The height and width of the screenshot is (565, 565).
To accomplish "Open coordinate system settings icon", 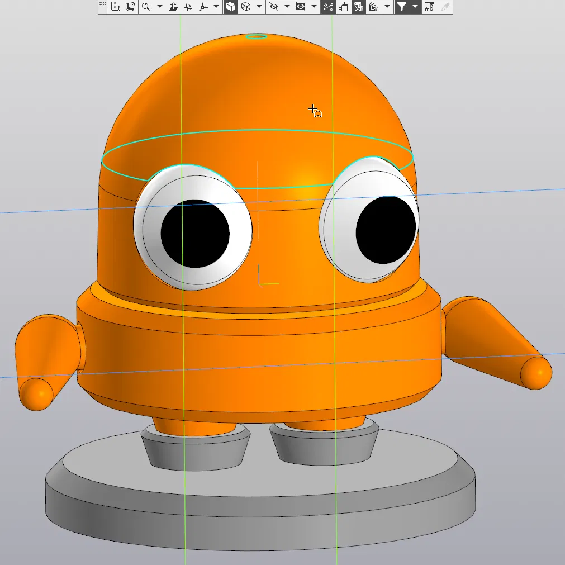I will (x=130, y=7).
